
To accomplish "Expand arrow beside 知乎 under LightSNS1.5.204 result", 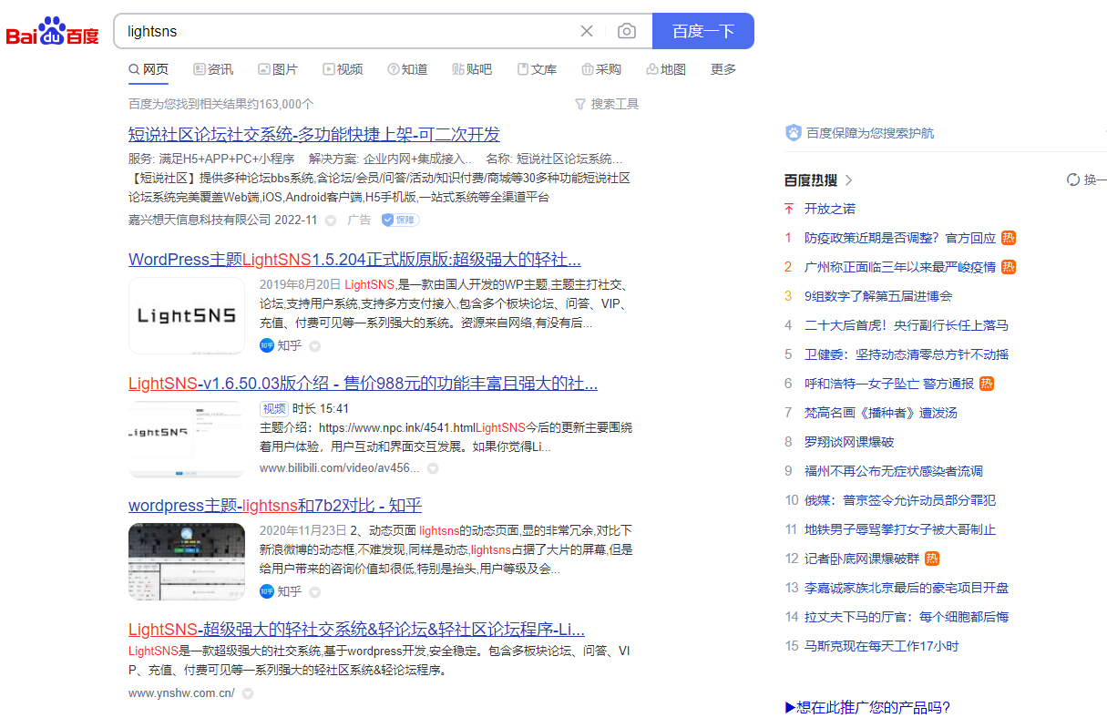I will 315,346.
